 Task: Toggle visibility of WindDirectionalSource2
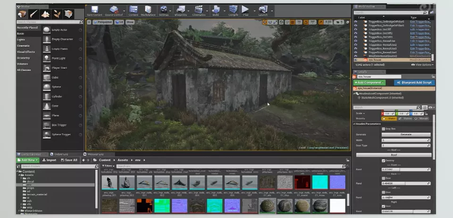(356, 56)
